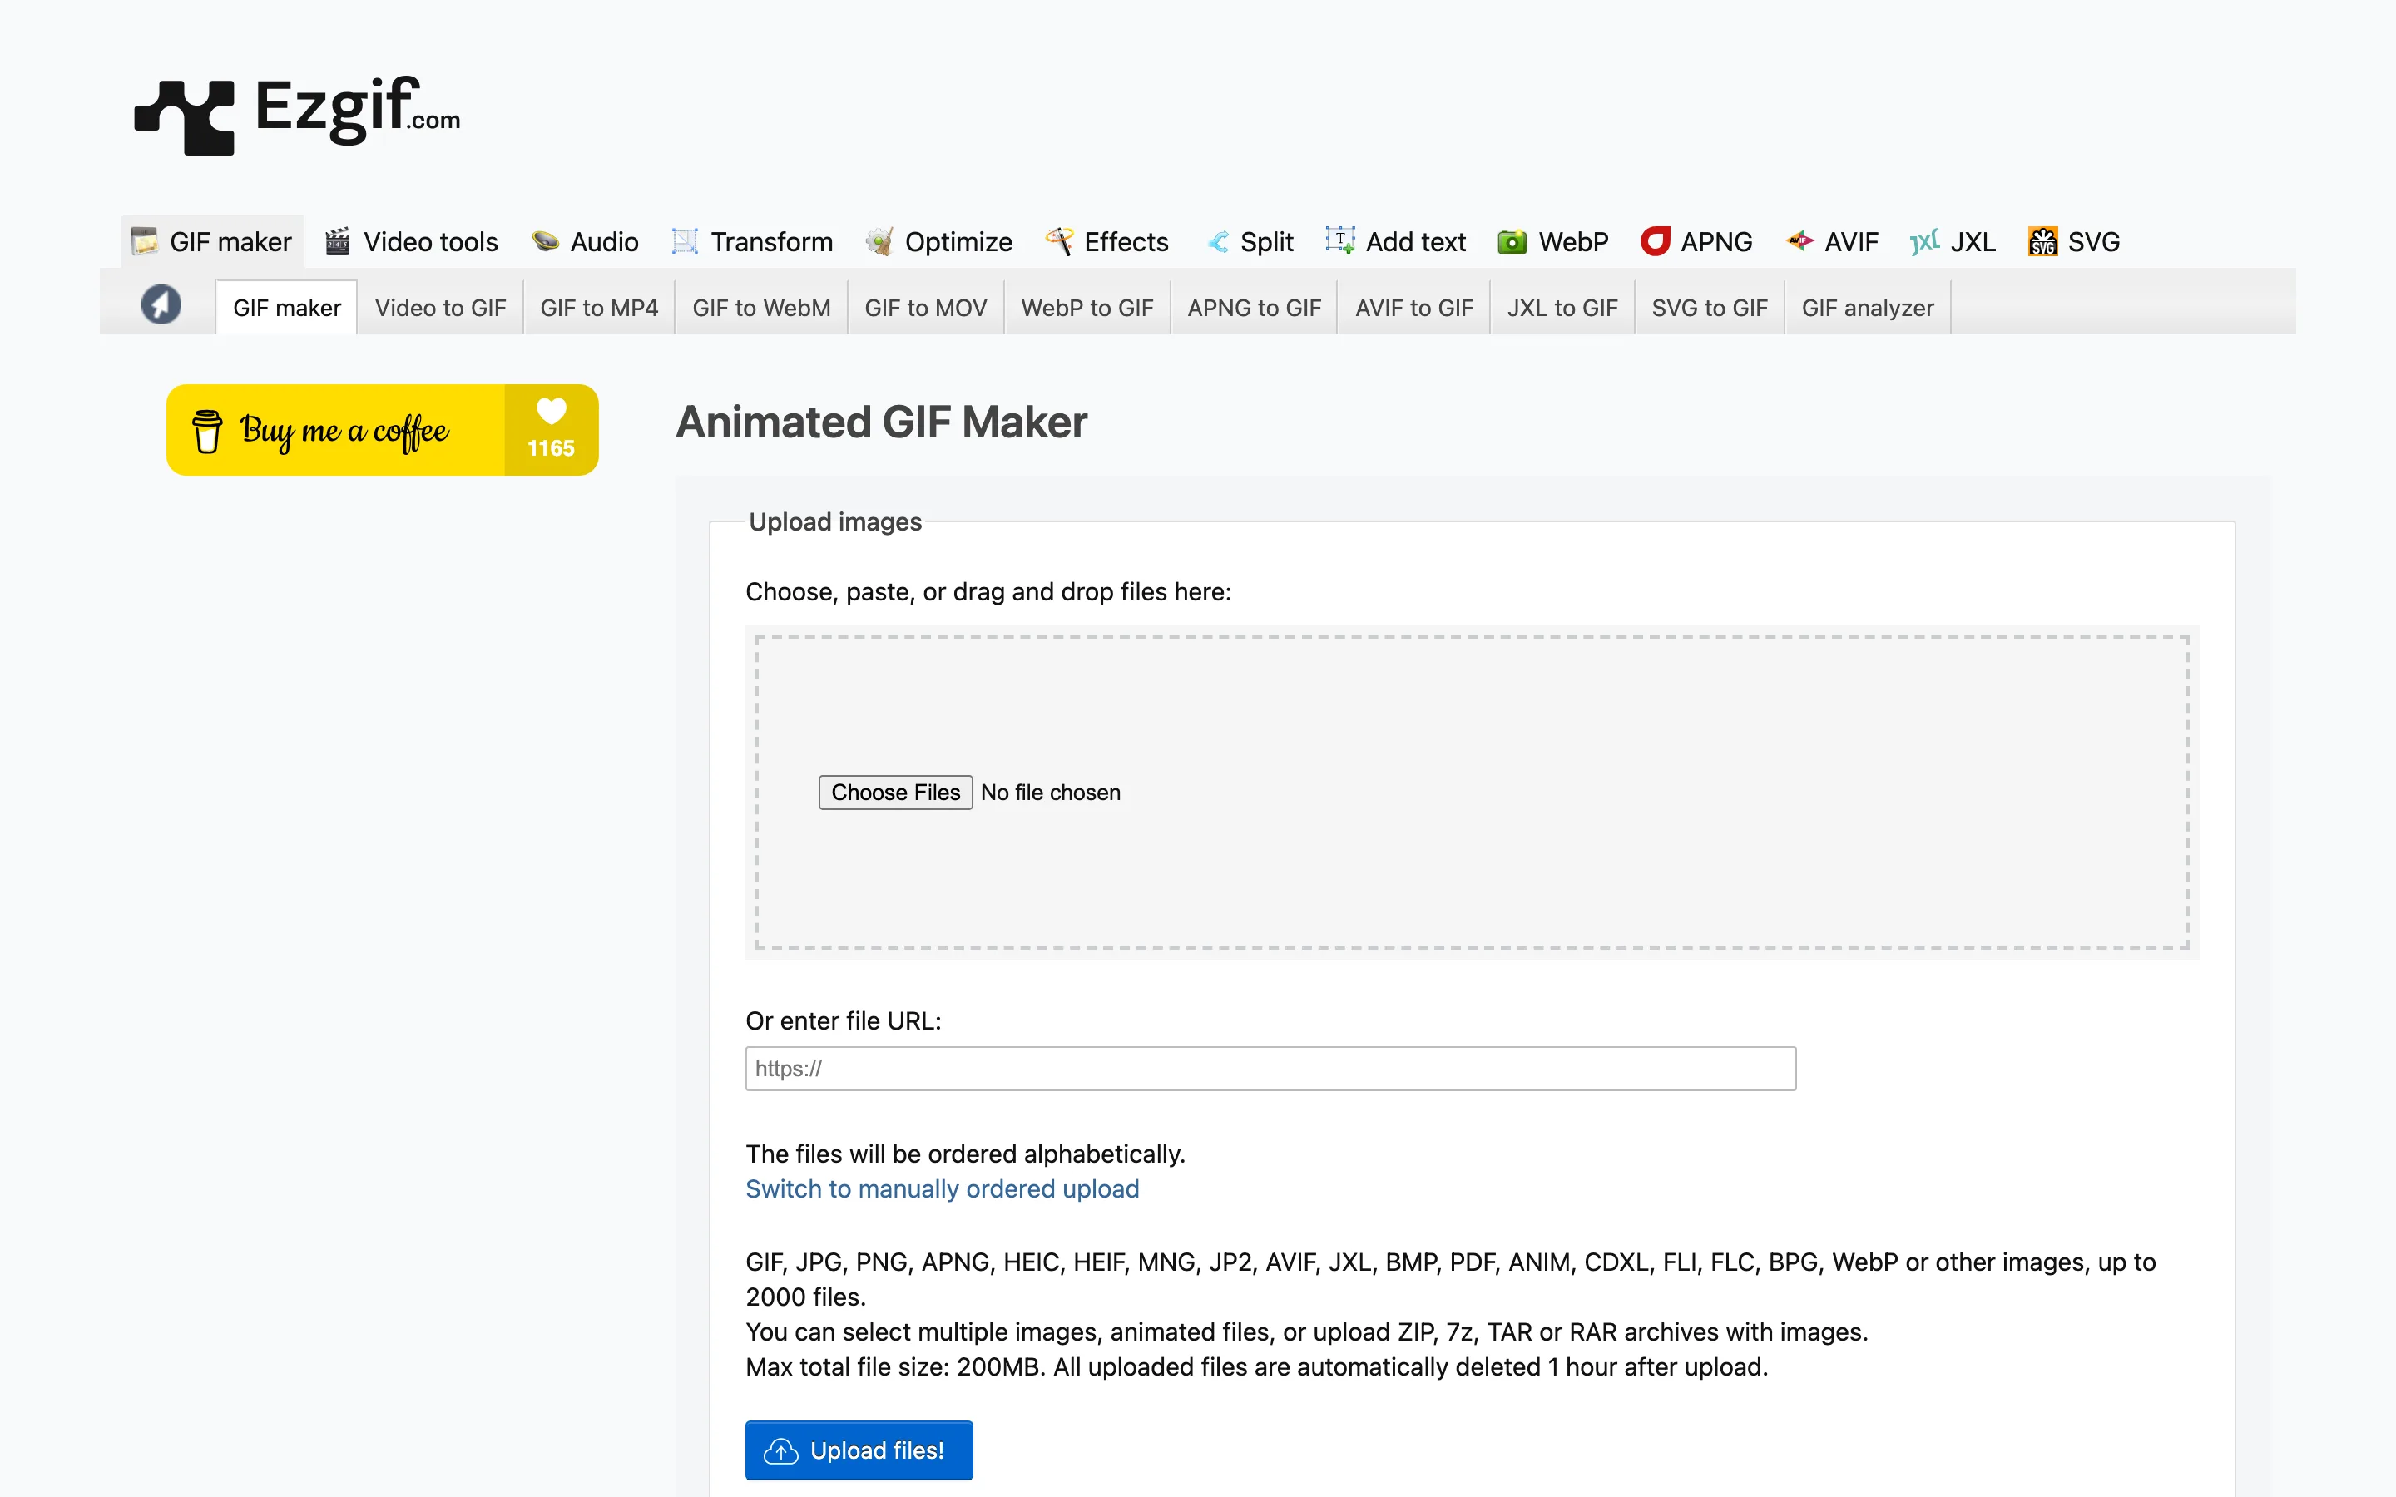The width and height of the screenshot is (2396, 1497).
Task: Open the Optimize tools icon
Action: pyautogui.click(x=879, y=241)
